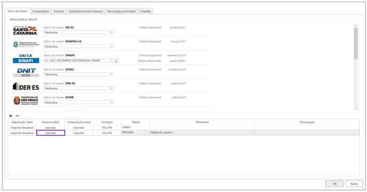The height and width of the screenshot is (192, 367).
Task: Click the plus icon to add table
Action: click(11, 116)
